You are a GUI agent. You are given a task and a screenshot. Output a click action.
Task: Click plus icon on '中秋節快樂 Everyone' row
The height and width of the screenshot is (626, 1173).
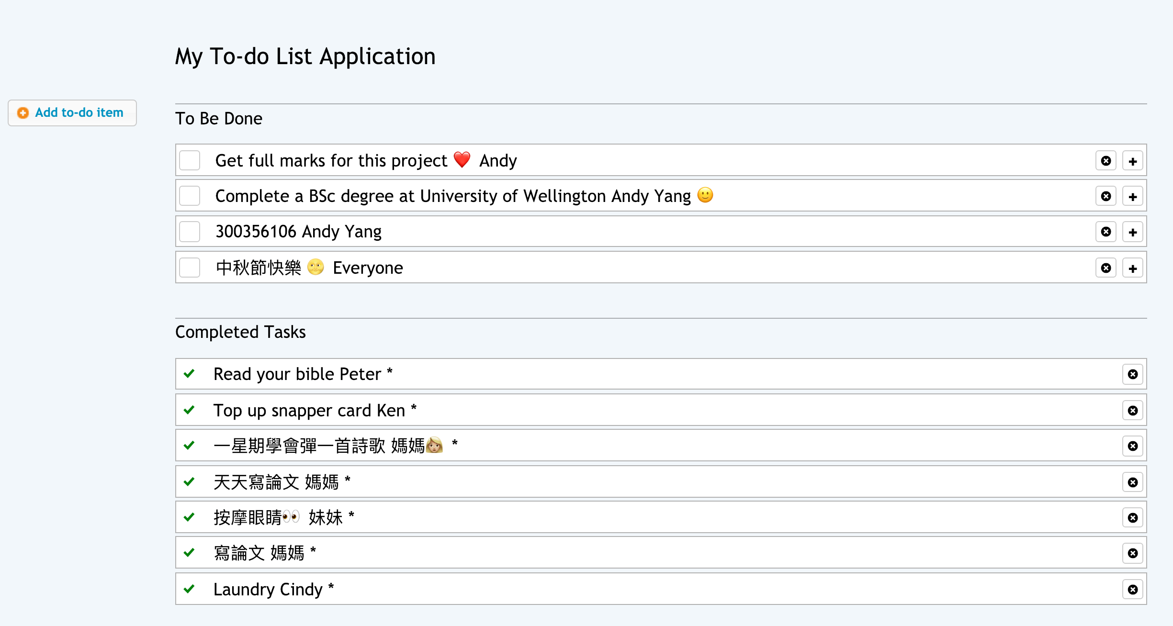(x=1133, y=268)
